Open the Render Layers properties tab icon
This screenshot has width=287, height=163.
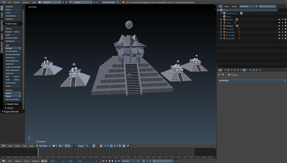228,70
